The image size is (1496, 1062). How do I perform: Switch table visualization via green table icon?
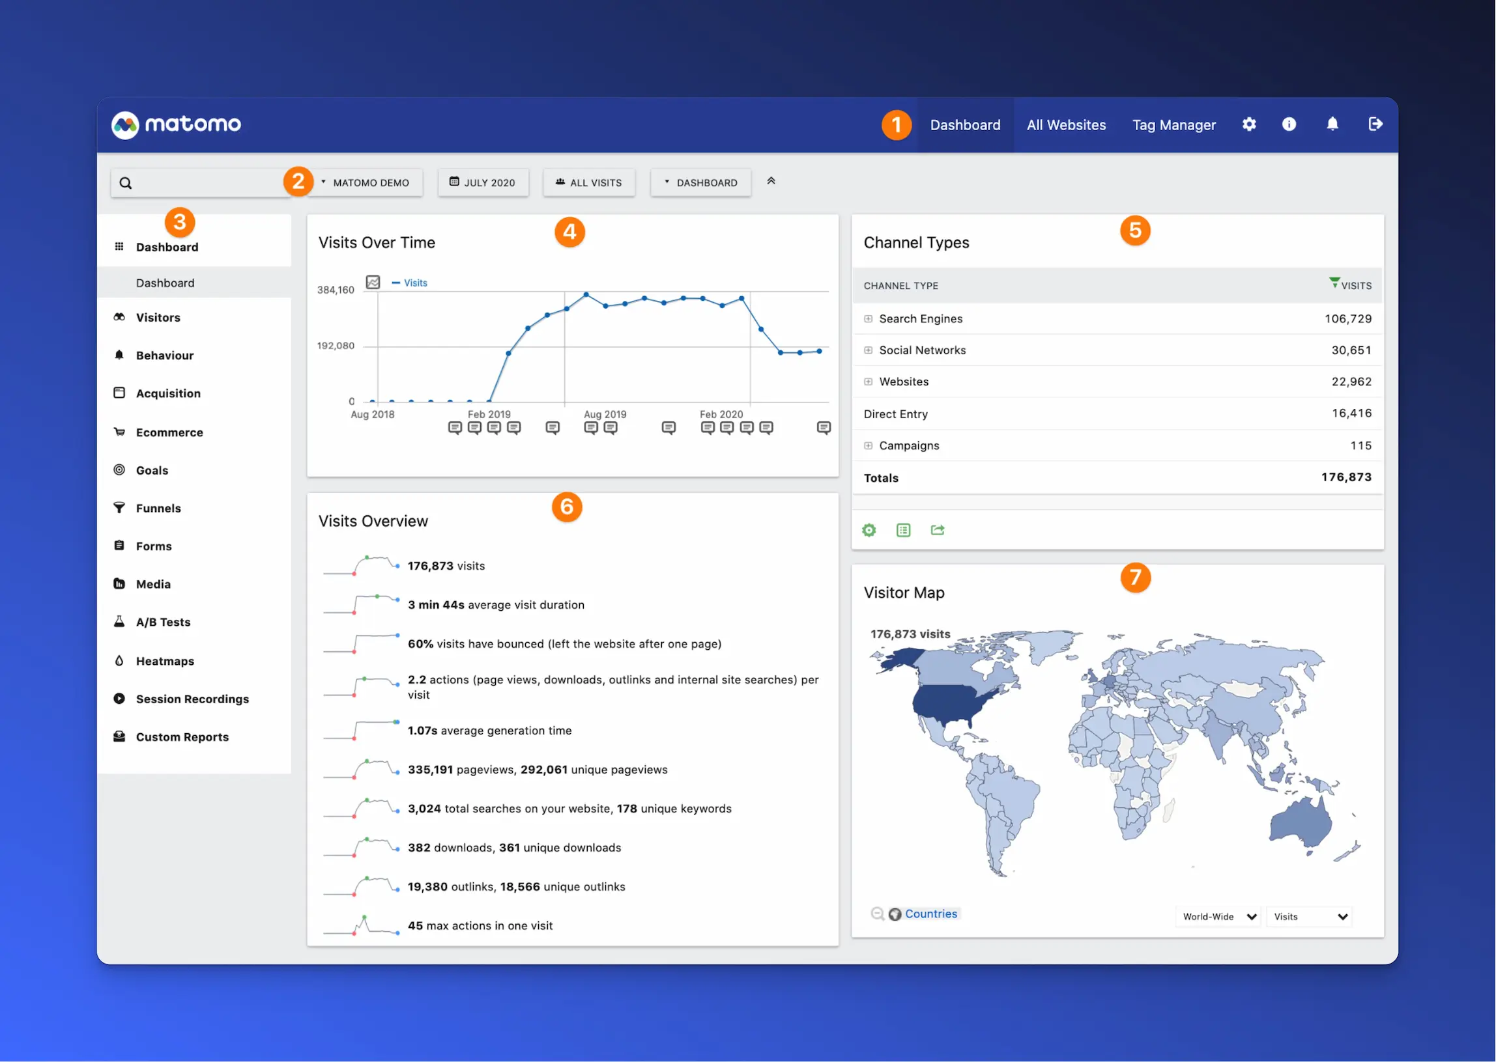(903, 530)
